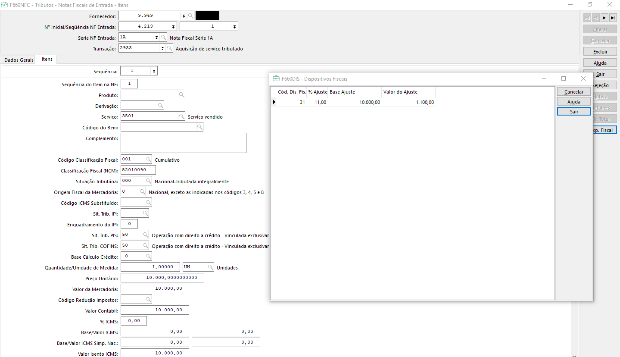Click Cancelar in Dispositivos Fiscais dialog
The width and height of the screenshot is (620, 357).
point(573,92)
